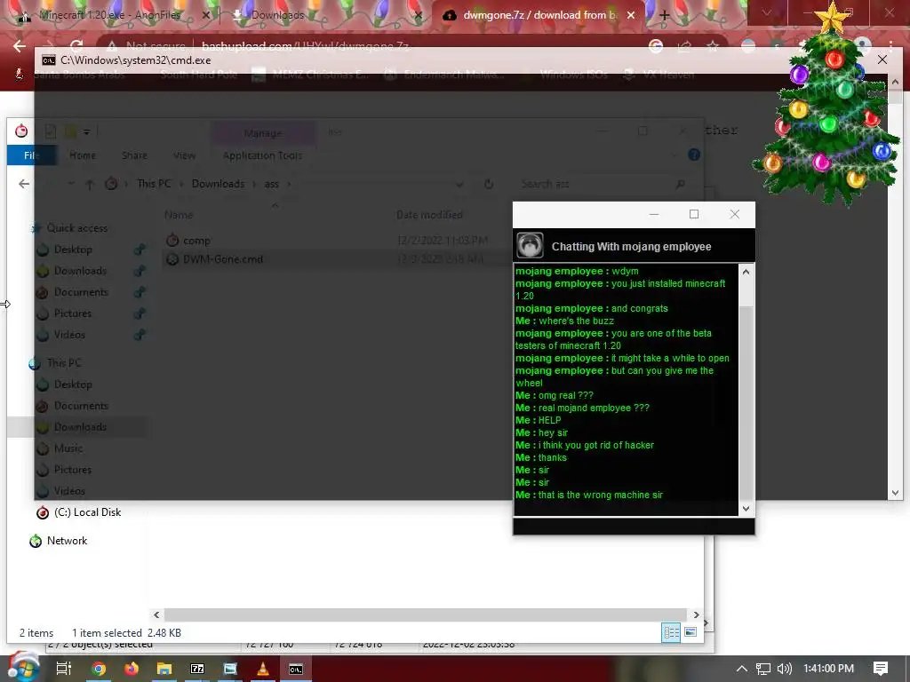Viewport: 910px width, 682px height.
Task: Go up one folder level in Explorer
Action: 90,185
